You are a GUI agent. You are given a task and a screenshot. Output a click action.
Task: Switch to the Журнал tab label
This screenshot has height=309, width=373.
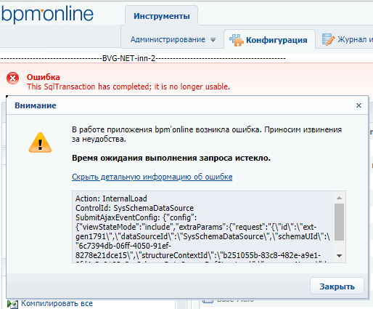tap(355, 39)
